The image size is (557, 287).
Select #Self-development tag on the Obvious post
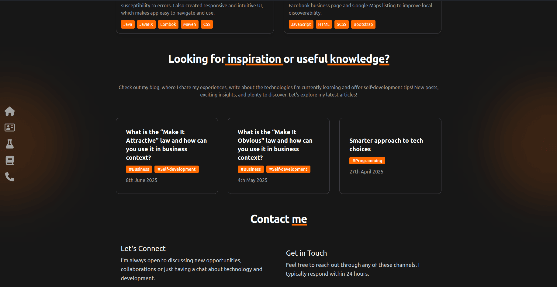[x=288, y=169]
